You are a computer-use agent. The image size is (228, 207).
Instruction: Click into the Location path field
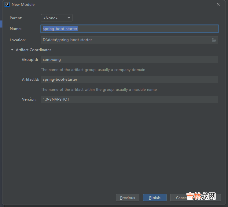coord(125,40)
